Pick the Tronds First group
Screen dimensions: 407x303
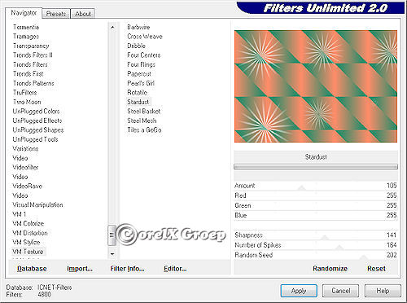tap(28, 74)
